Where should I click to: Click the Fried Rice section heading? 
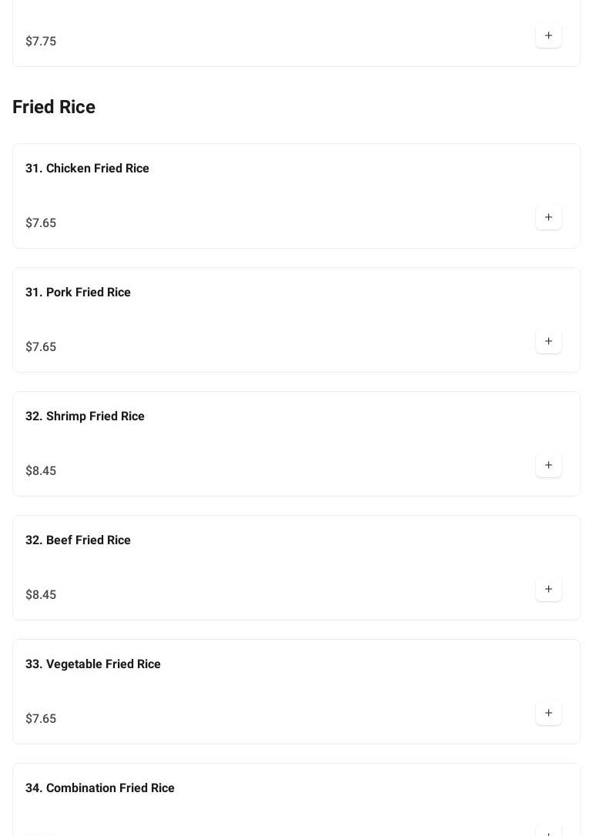click(54, 107)
